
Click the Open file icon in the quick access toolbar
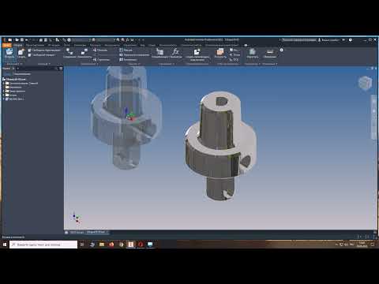point(17,40)
